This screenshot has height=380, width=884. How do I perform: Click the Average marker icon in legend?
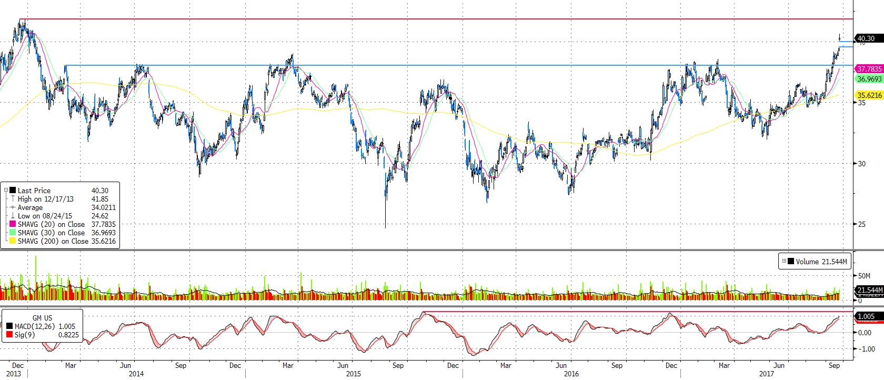click(13, 207)
